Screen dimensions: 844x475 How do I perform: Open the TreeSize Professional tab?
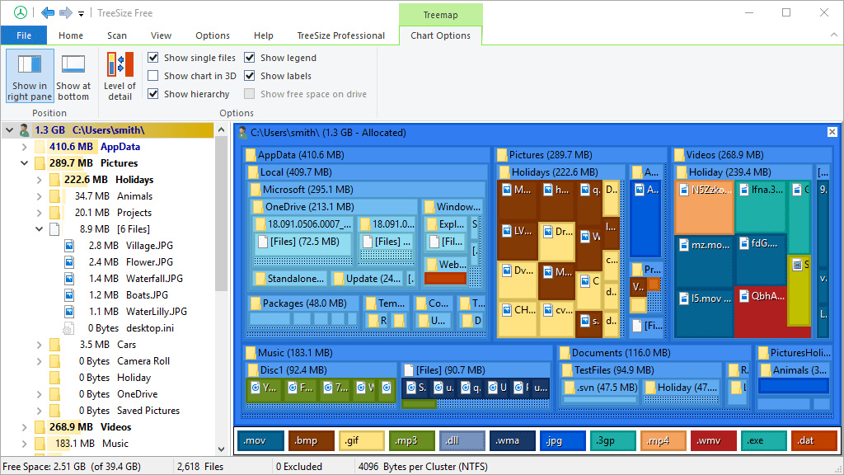tap(340, 35)
